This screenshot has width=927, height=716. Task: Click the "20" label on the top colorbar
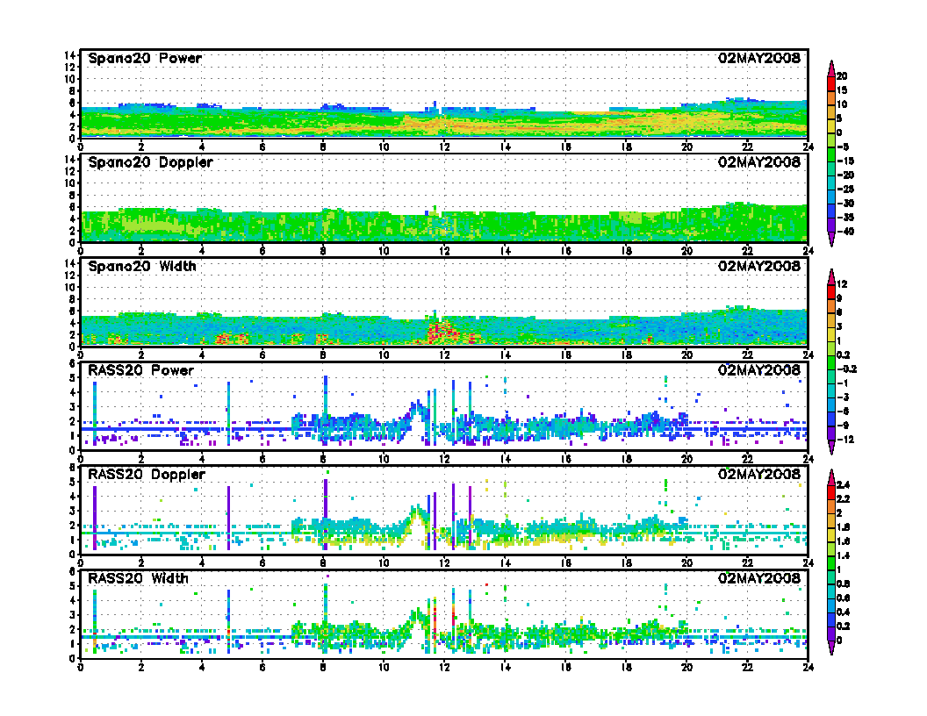(x=842, y=76)
